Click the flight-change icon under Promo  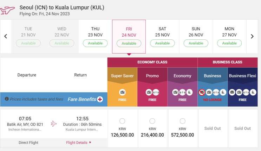tap(156, 92)
